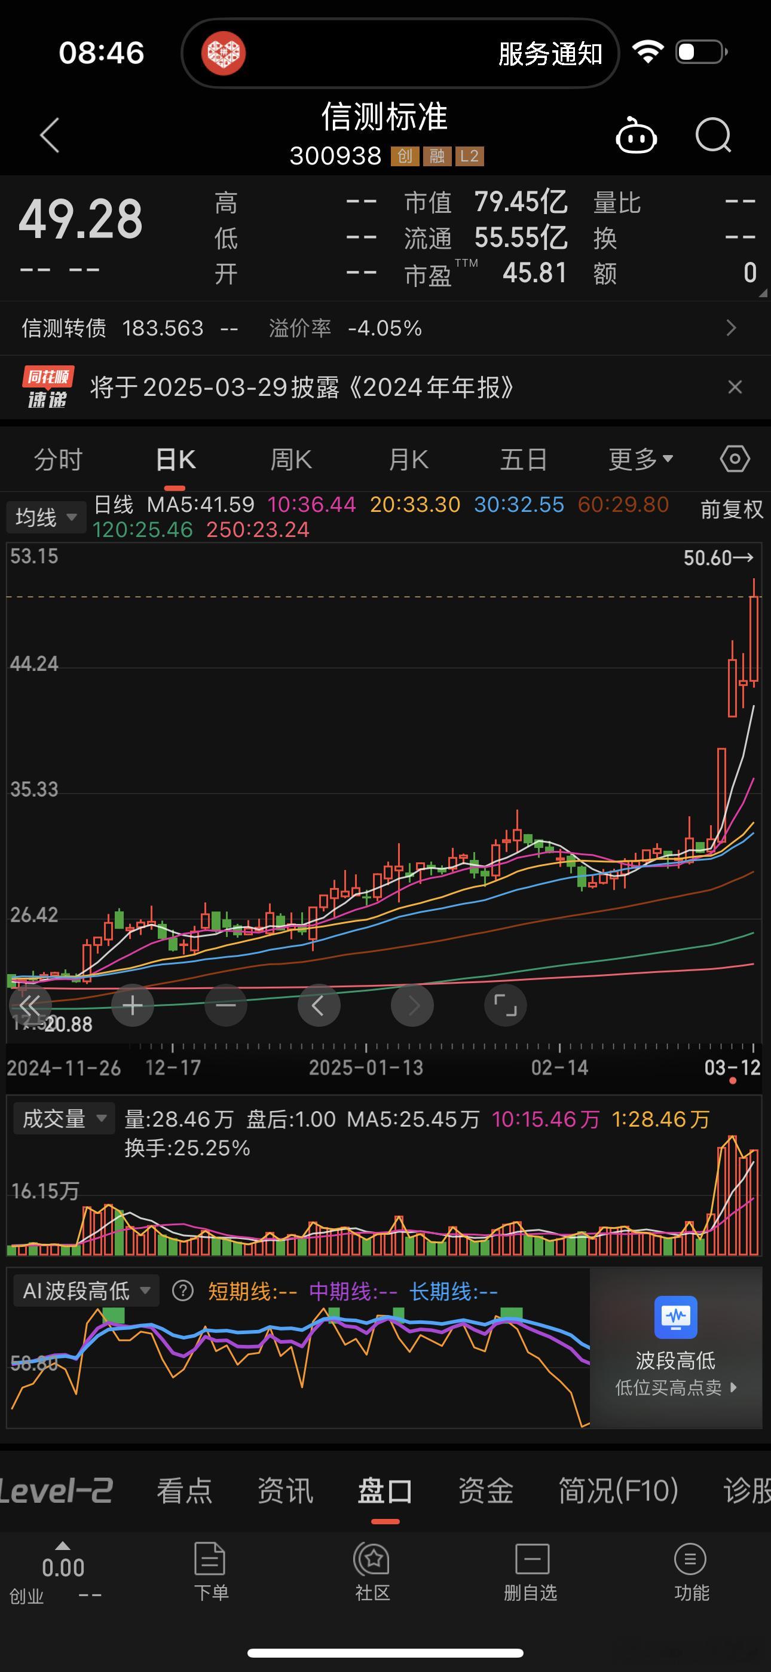Expand chart to fullscreen

pyautogui.click(x=506, y=1005)
